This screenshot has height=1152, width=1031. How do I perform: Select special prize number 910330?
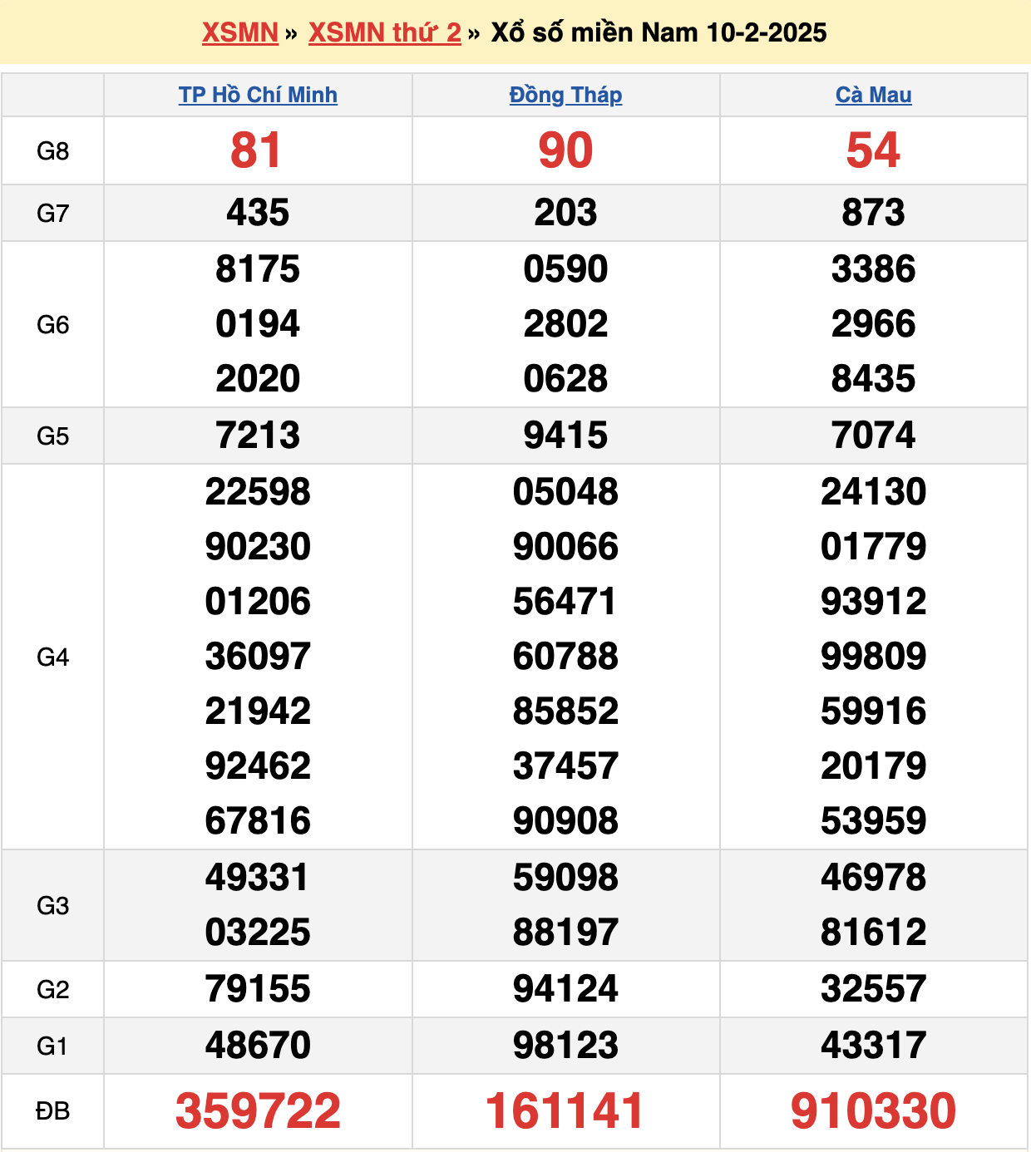coord(873,1110)
